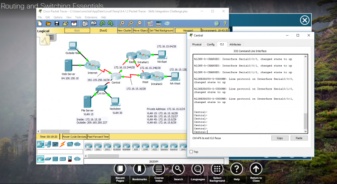Select the Wireless Devices subcategory icon
337x184 pixels.
coord(62,159)
